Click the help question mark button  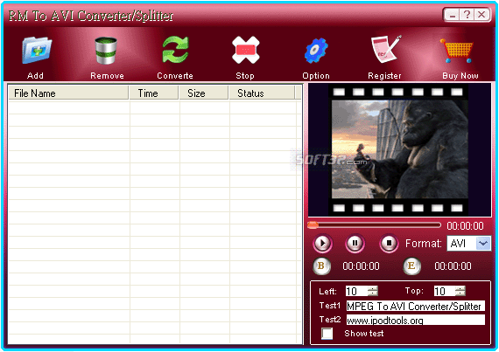[x=467, y=15]
